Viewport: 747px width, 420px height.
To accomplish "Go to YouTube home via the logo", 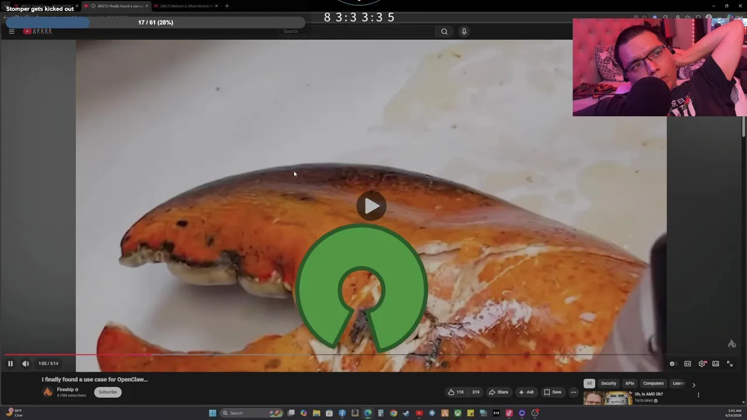I will pos(37,32).
